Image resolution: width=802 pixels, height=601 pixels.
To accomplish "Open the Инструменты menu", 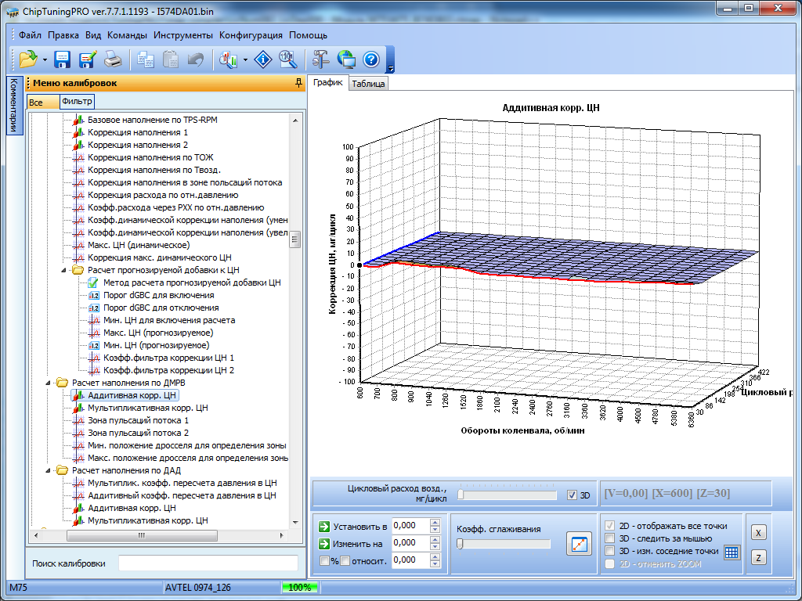I will [182, 35].
